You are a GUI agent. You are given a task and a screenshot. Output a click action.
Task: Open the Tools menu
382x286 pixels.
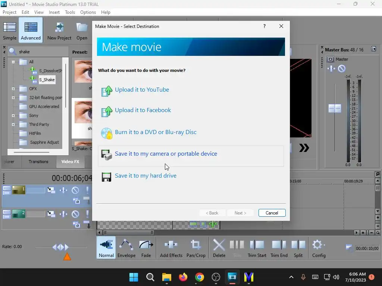tap(70, 12)
